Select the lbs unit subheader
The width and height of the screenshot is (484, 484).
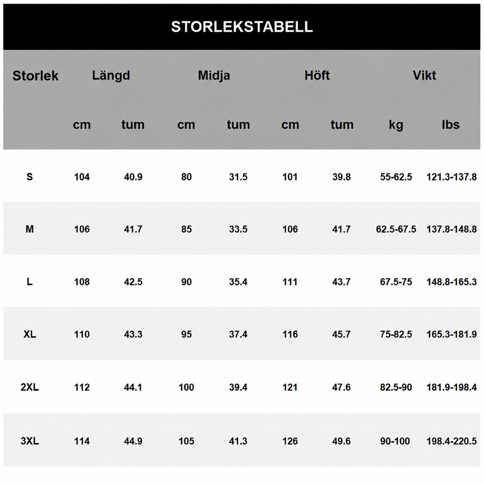[x=451, y=124]
